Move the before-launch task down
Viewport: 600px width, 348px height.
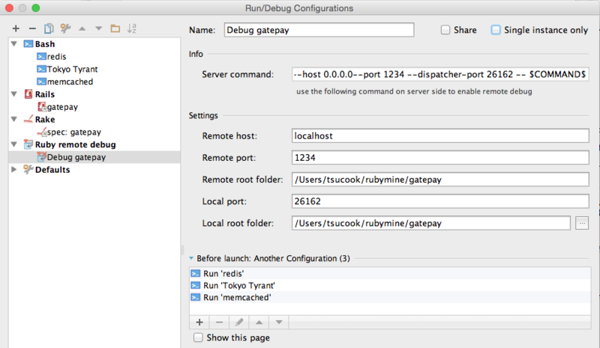click(x=279, y=323)
